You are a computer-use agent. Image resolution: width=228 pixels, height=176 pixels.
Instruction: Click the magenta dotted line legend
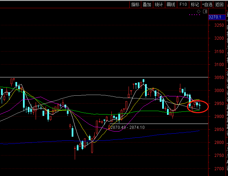click(195, 15)
